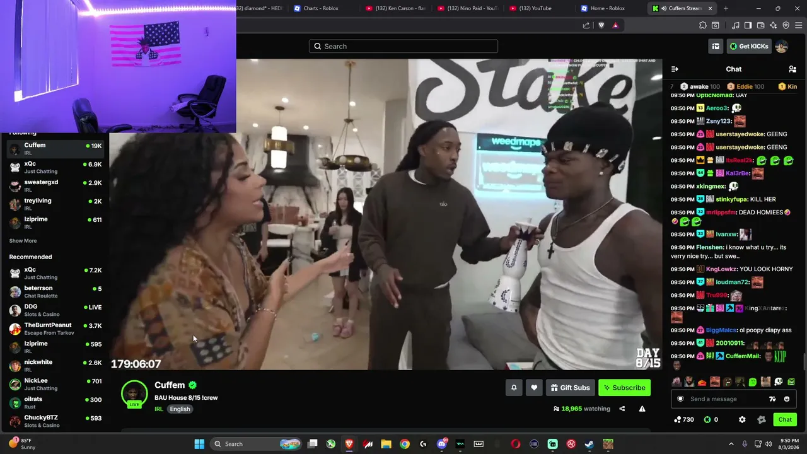Open chat settings gear

[742, 419]
